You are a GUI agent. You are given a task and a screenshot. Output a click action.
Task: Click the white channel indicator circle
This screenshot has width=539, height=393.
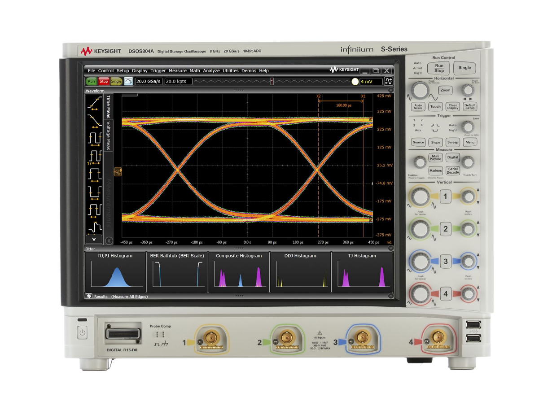point(355,82)
